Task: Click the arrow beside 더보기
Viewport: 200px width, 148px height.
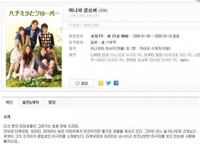Action: (189, 60)
